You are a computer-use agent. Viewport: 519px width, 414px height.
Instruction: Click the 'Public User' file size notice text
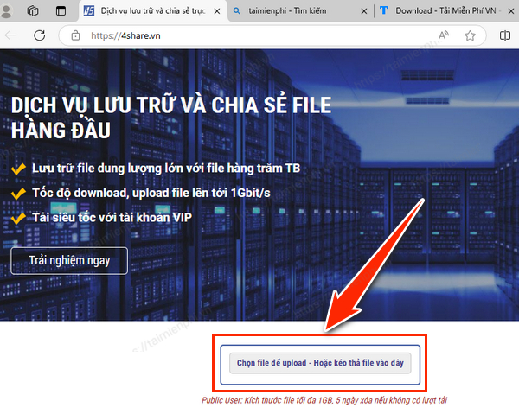click(x=324, y=401)
